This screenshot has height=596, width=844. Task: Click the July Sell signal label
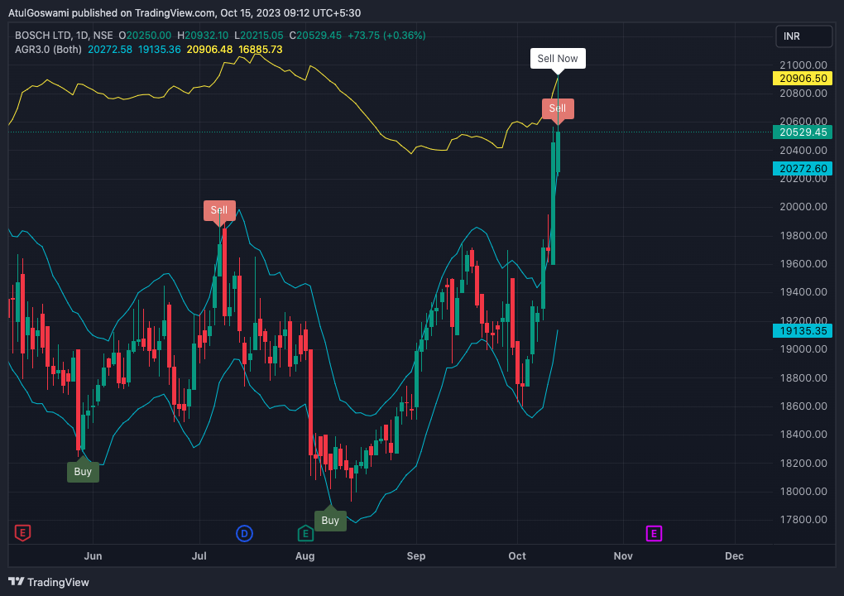pos(219,210)
